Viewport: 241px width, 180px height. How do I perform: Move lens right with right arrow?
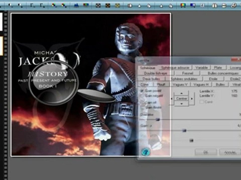[x=192, y=98]
